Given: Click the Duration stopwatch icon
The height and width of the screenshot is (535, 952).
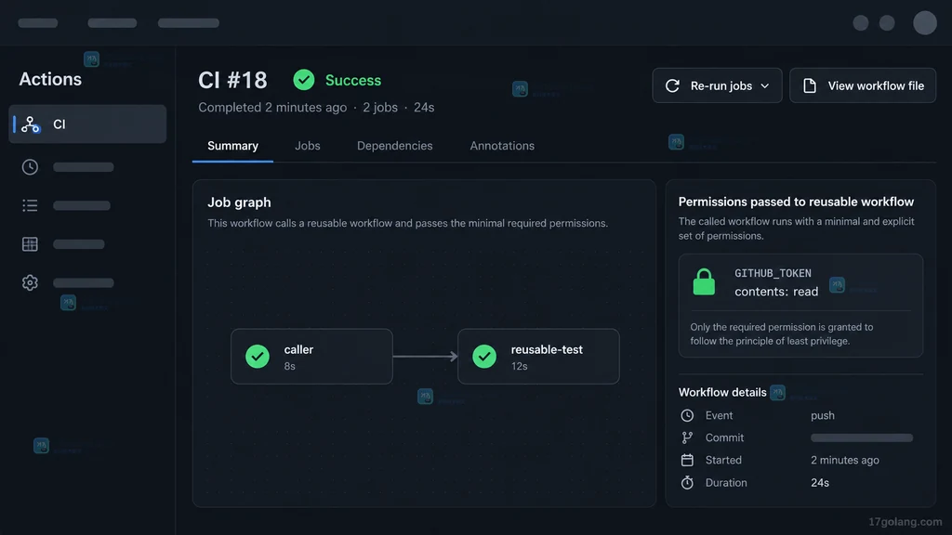Looking at the screenshot, I should coord(687,482).
